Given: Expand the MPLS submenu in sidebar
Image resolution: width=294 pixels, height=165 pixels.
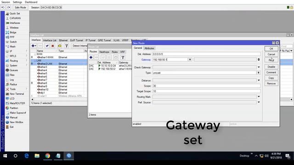Looking at the screenshot, I should coord(13,56).
